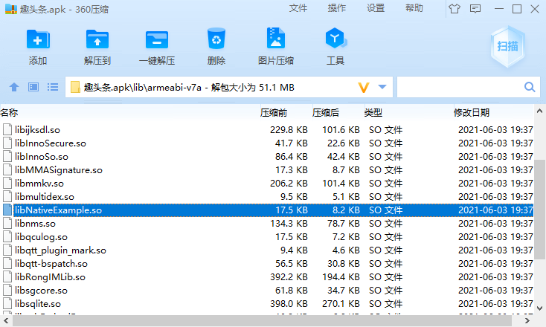
Task: Switch to thumbnail view mode icon
Action: [33, 87]
